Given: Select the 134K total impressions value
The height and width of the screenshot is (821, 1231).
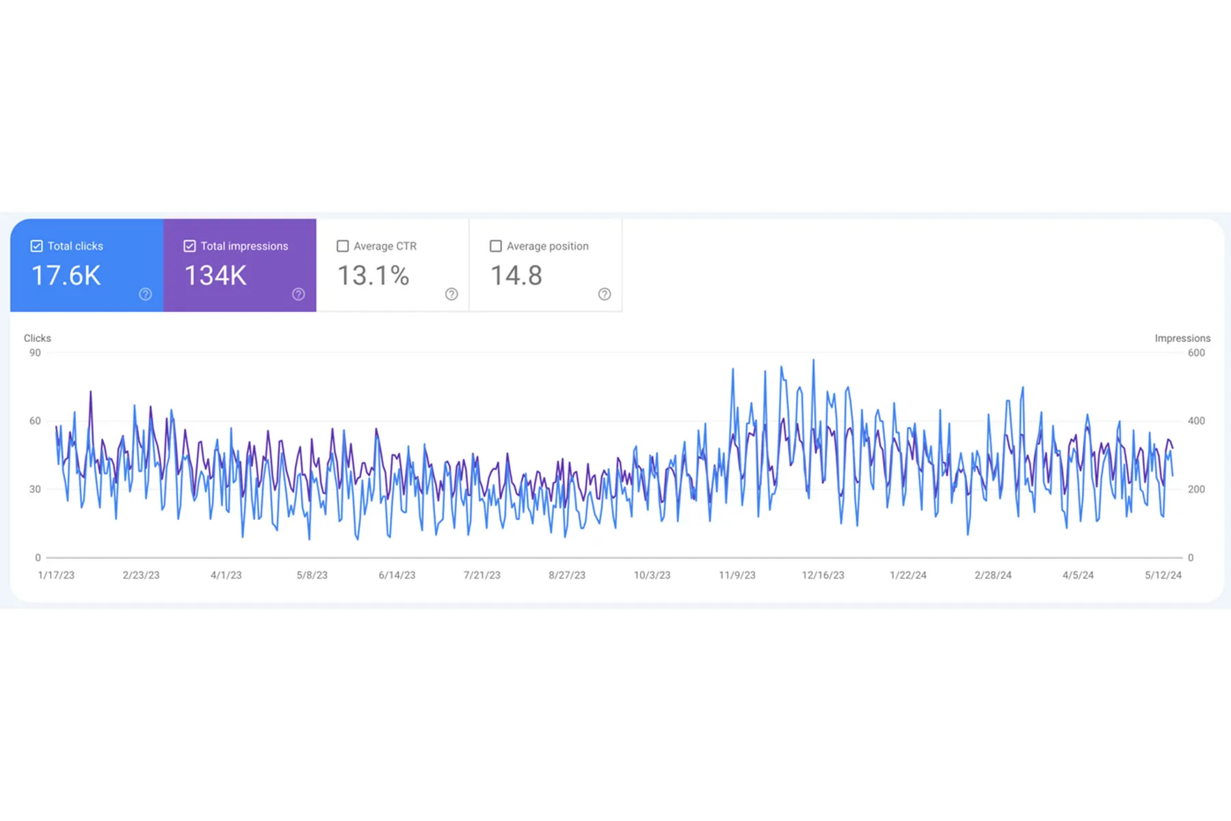Looking at the screenshot, I should click(x=215, y=276).
